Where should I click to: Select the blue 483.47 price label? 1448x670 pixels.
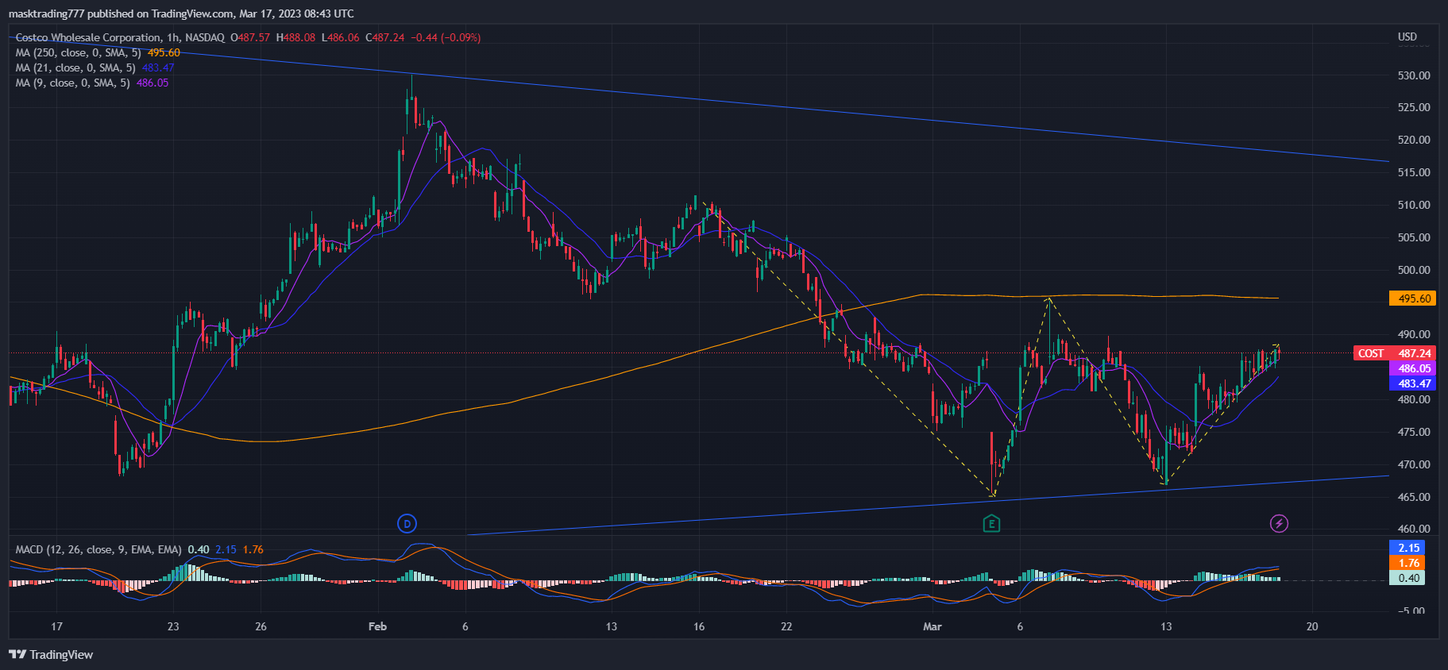click(x=1412, y=383)
